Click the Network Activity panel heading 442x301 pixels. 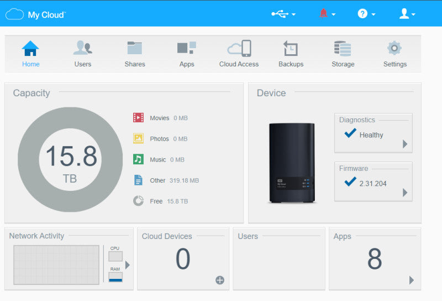(x=36, y=236)
